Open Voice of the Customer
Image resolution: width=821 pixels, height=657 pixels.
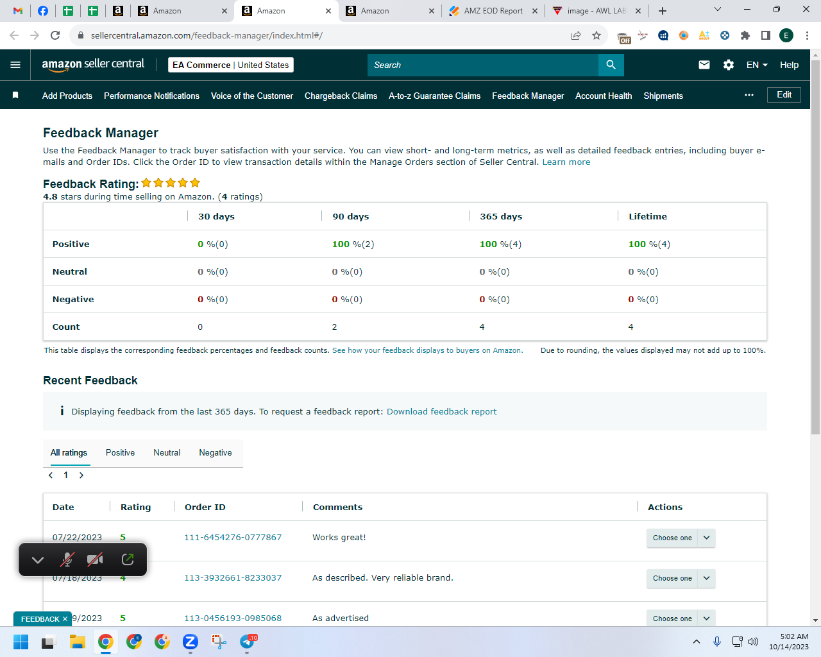tap(252, 96)
